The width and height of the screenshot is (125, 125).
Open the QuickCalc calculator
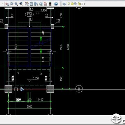(x=50, y=4)
